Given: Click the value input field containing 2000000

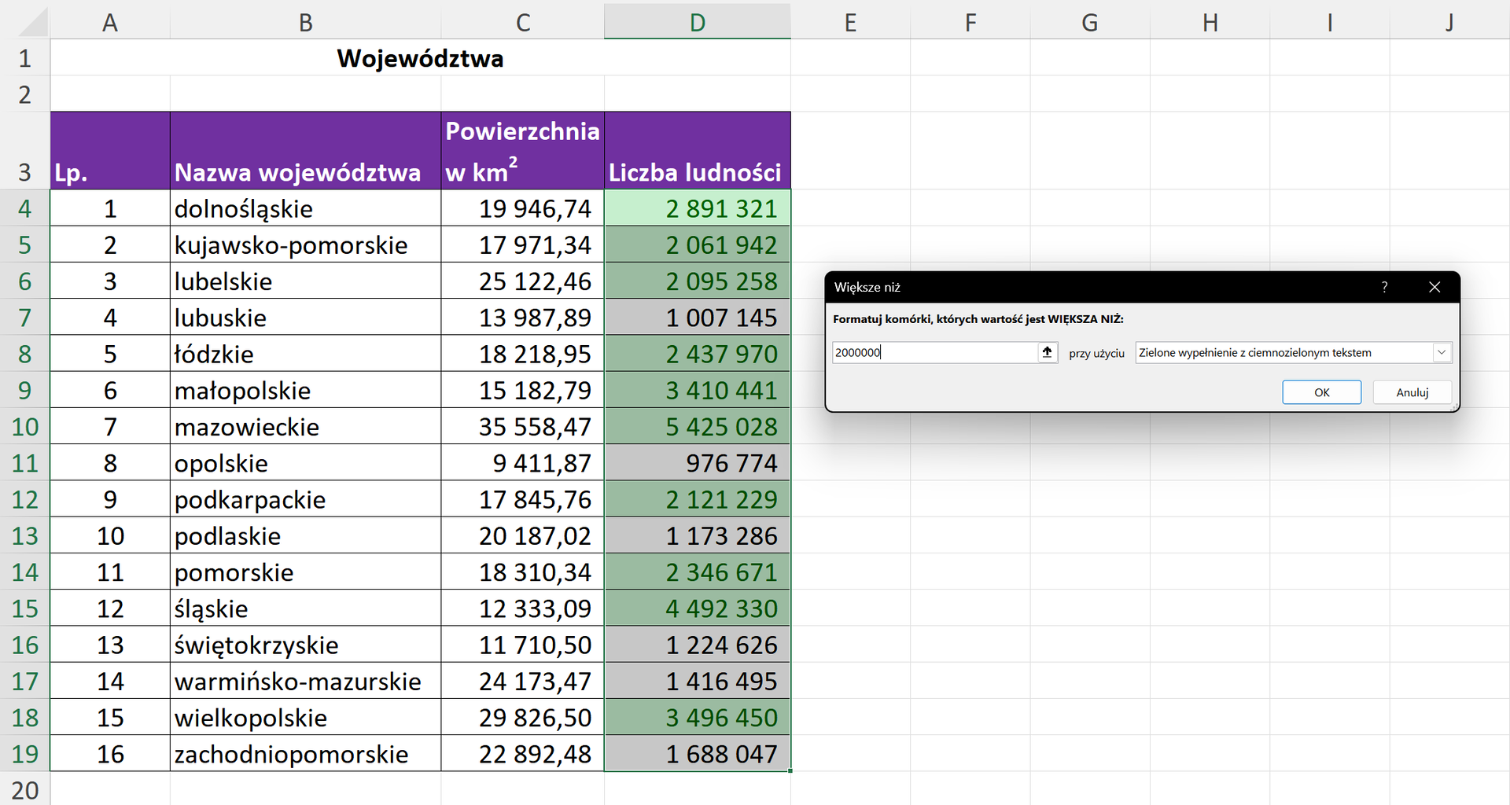Looking at the screenshot, I should pos(934,353).
